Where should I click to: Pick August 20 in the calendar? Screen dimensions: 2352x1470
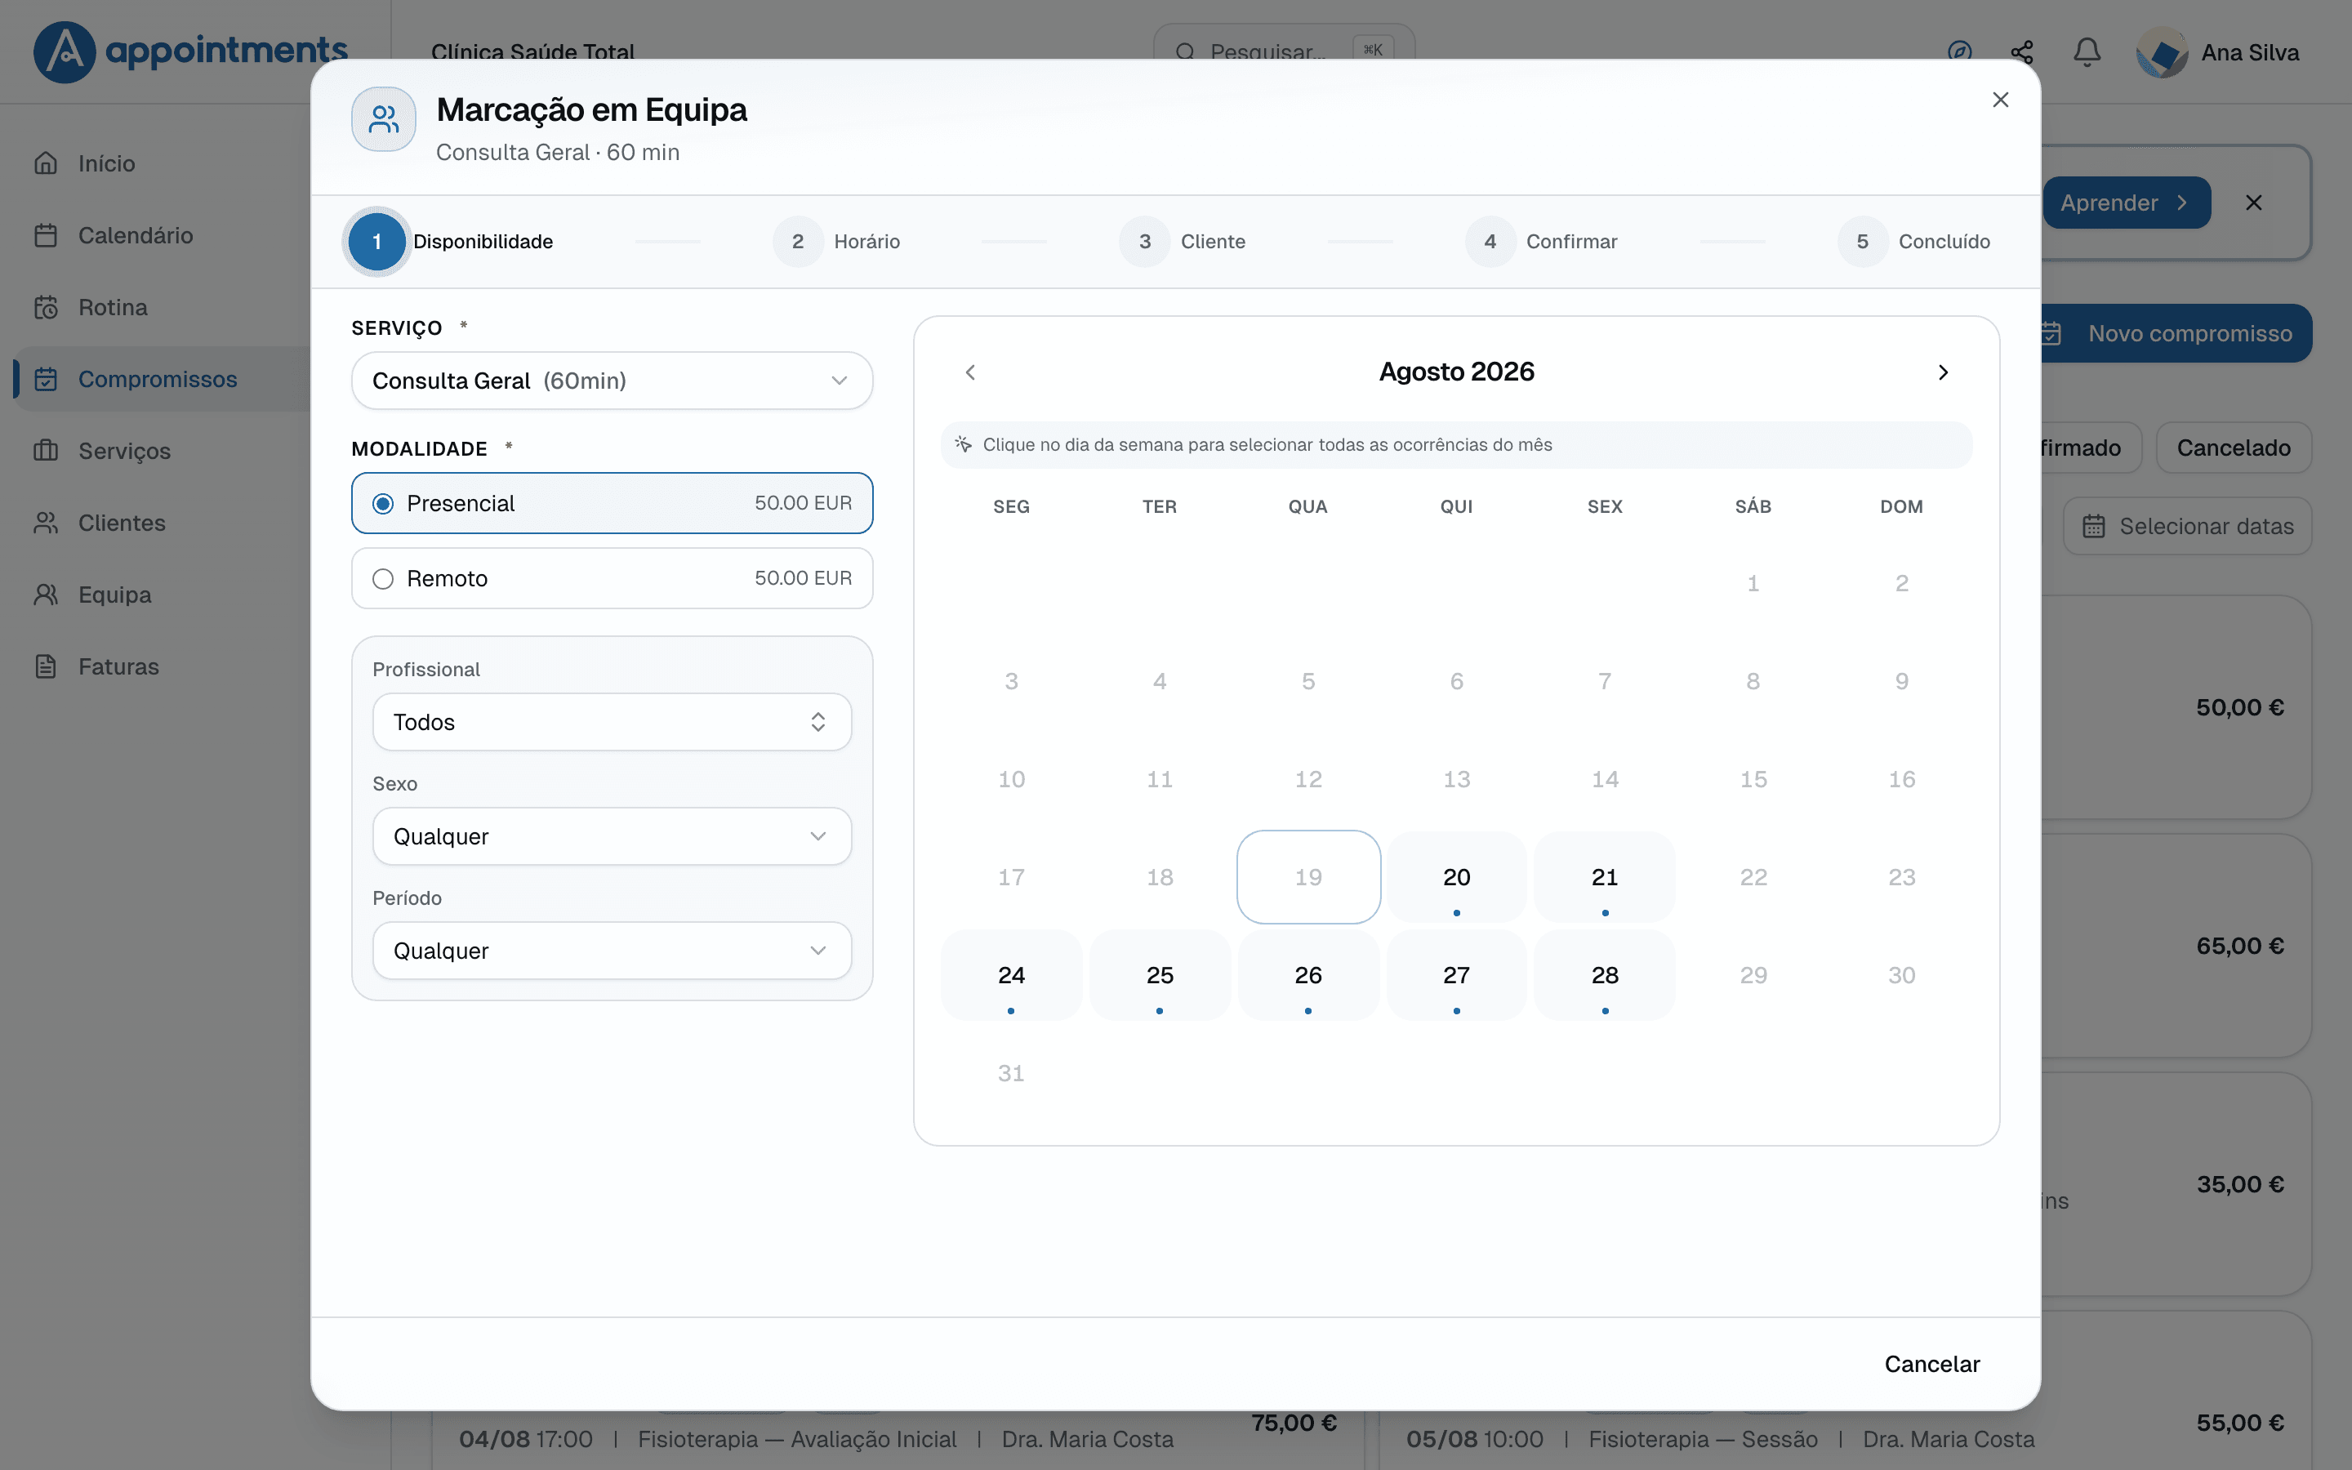click(1456, 878)
